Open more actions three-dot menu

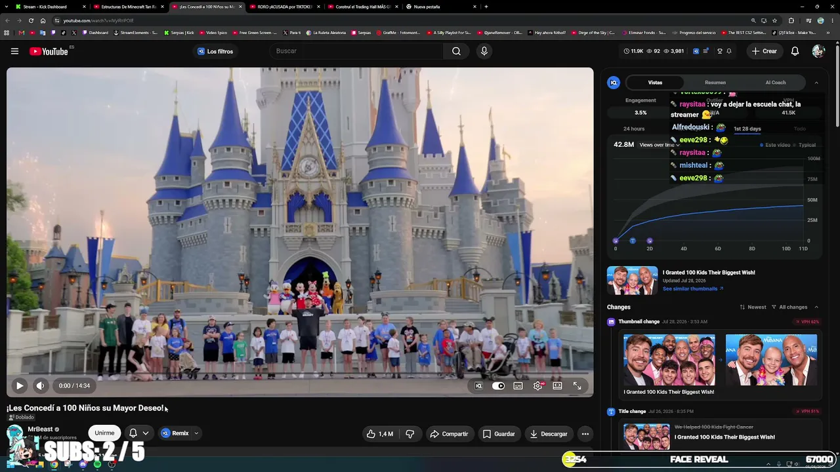pyautogui.click(x=585, y=434)
